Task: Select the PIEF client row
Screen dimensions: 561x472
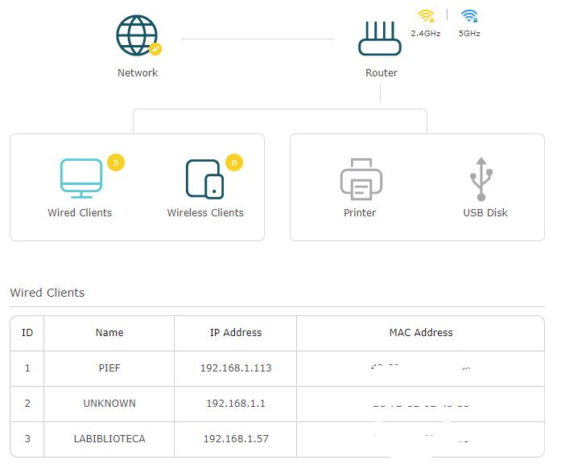Action: pos(109,368)
